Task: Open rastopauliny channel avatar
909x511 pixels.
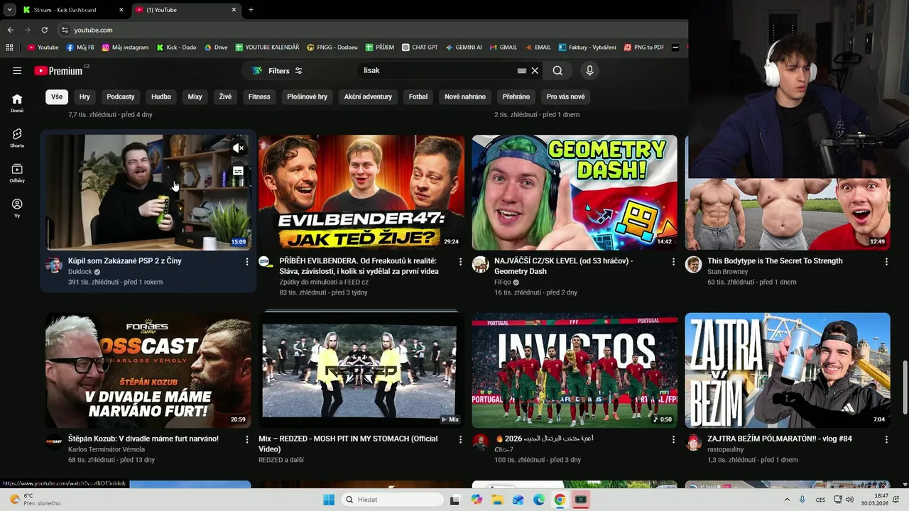Action: tap(693, 443)
